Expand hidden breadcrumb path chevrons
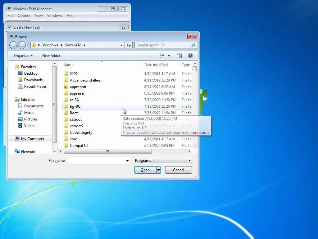This screenshot has height=239, width=318. pos(39,45)
